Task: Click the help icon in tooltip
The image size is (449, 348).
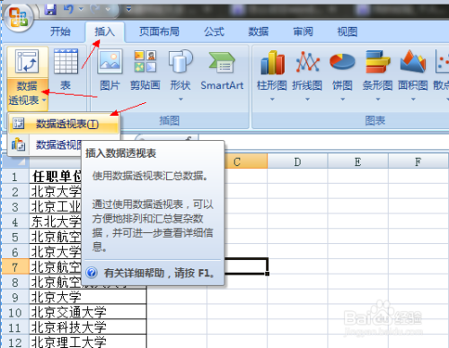Action: pos(92,273)
